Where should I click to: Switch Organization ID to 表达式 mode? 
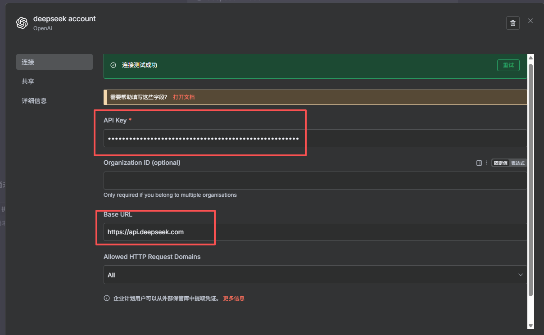(518, 163)
